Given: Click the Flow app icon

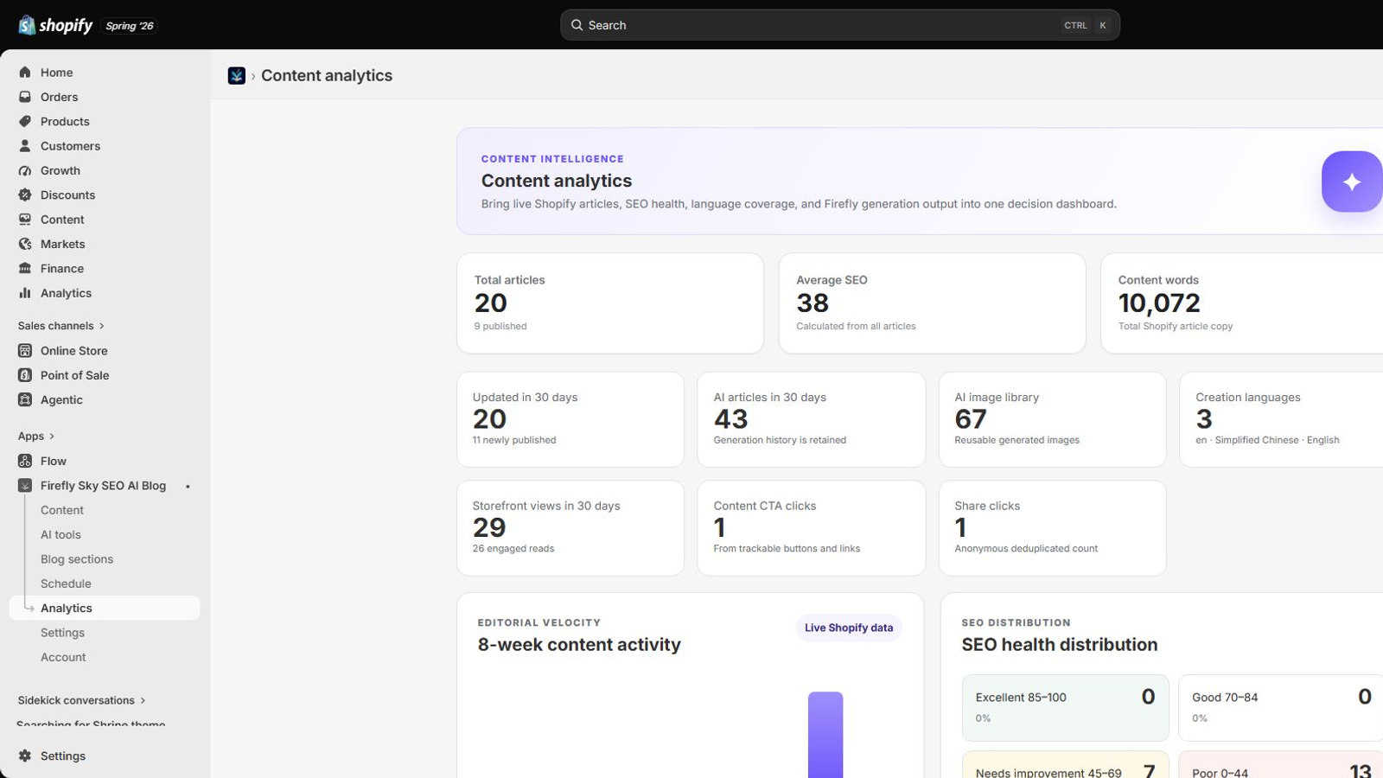Looking at the screenshot, I should 25,461.
